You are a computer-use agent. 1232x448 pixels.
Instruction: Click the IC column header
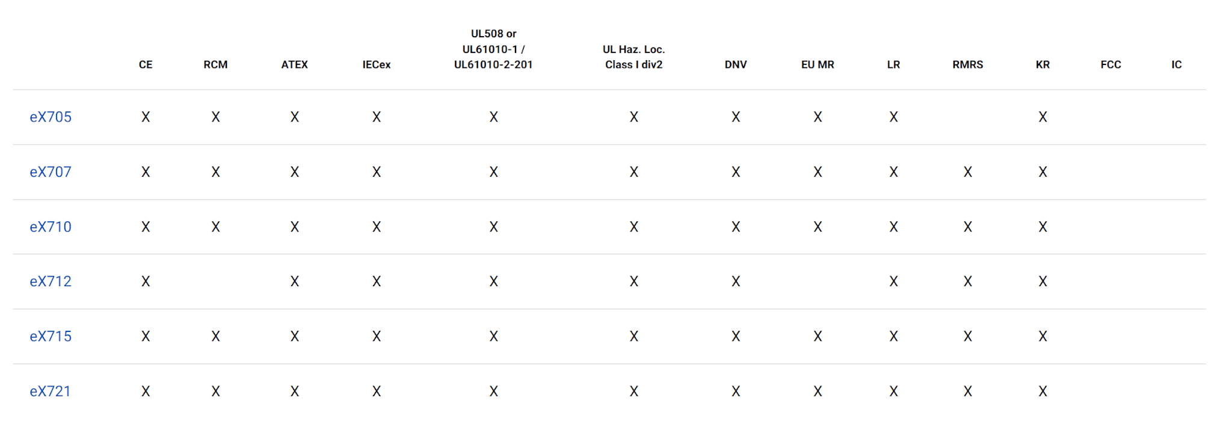pos(1177,65)
